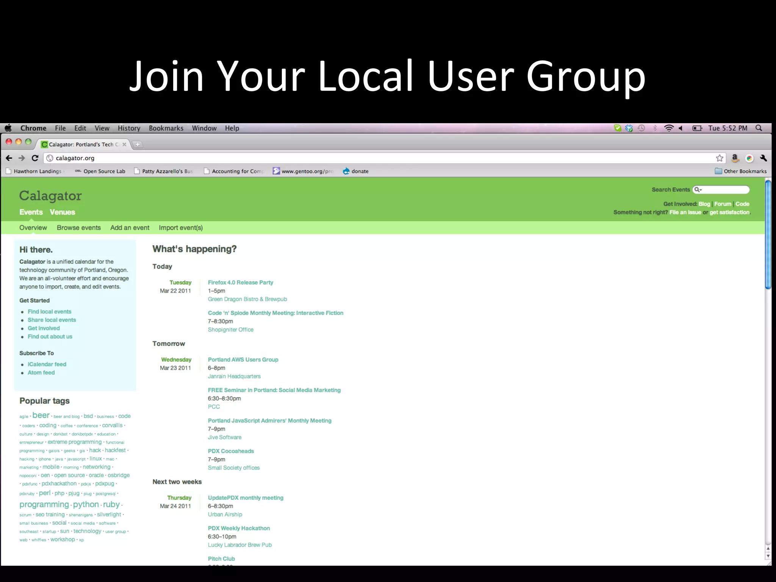Bookmark the page with the star icon

click(720, 158)
